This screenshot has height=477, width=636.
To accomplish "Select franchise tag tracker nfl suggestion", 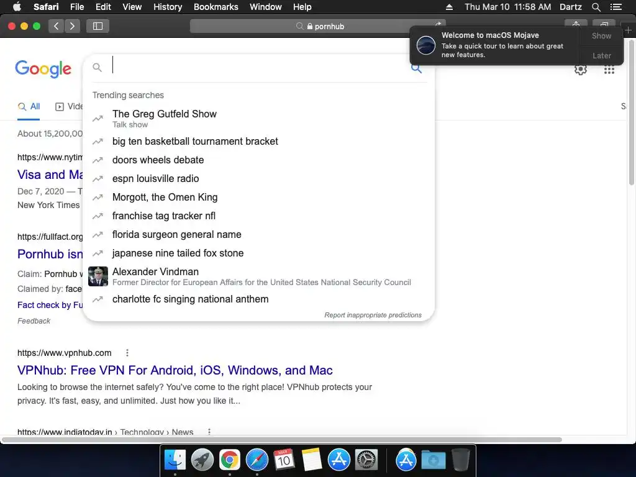I will pyautogui.click(x=258, y=216).
